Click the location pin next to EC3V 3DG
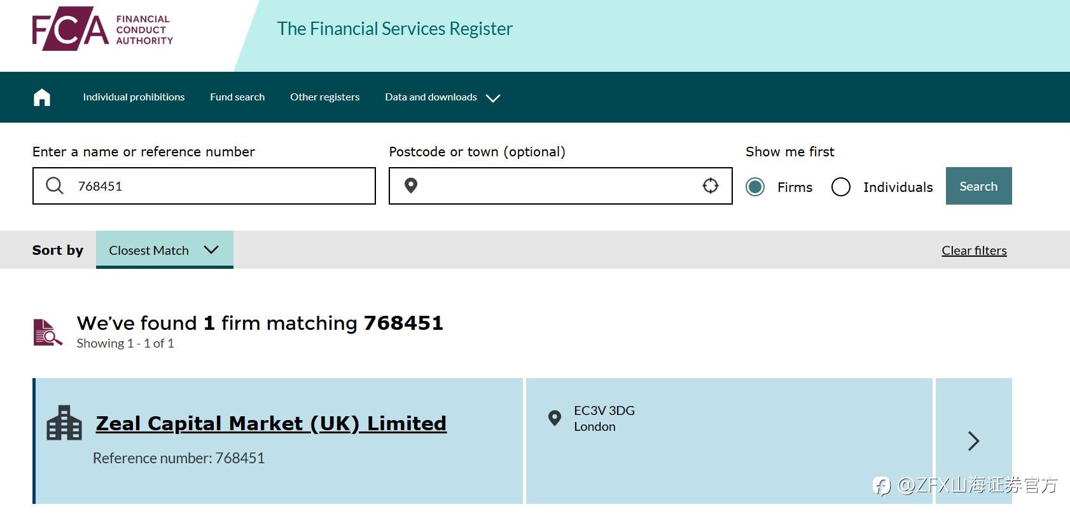1070x516 pixels. pyautogui.click(x=555, y=418)
